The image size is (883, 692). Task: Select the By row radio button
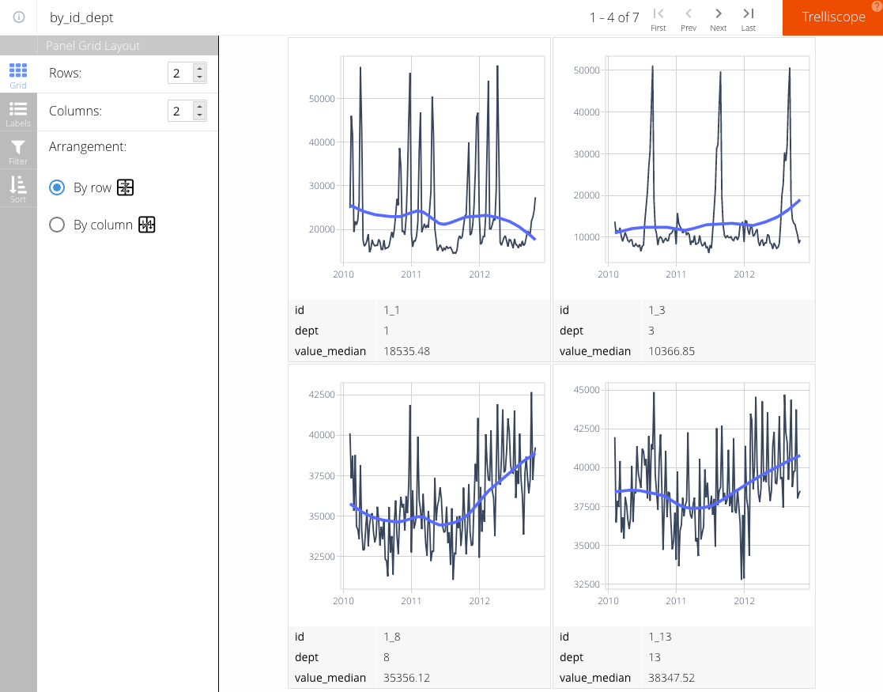pos(56,187)
